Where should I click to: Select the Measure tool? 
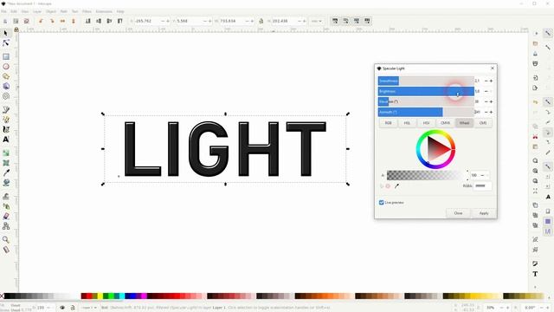click(x=6, y=250)
